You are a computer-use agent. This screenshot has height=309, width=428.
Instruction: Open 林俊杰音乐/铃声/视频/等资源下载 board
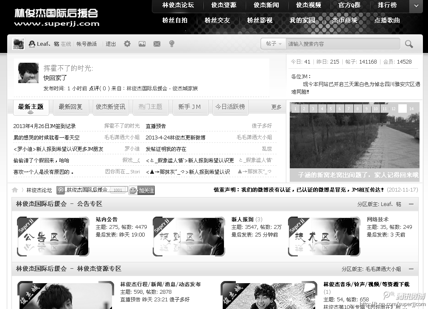[366, 284]
